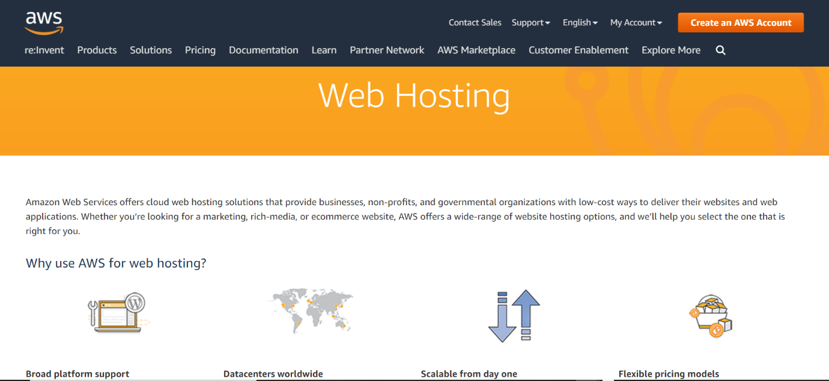Click 'Scalable from day one' heading
This screenshot has width=829, height=381.
click(469, 374)
